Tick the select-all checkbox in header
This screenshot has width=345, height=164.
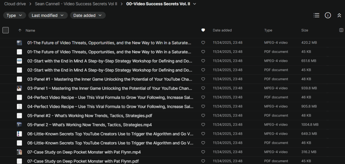point(5,30)
